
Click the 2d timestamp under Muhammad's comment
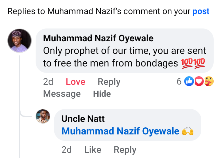(x=48, y=82)
